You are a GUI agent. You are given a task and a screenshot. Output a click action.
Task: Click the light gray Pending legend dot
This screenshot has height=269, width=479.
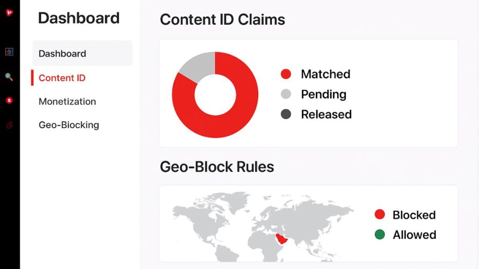tap(286, 94)
